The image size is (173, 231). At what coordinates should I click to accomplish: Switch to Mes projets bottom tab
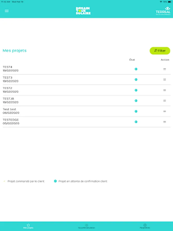point(28,226)
